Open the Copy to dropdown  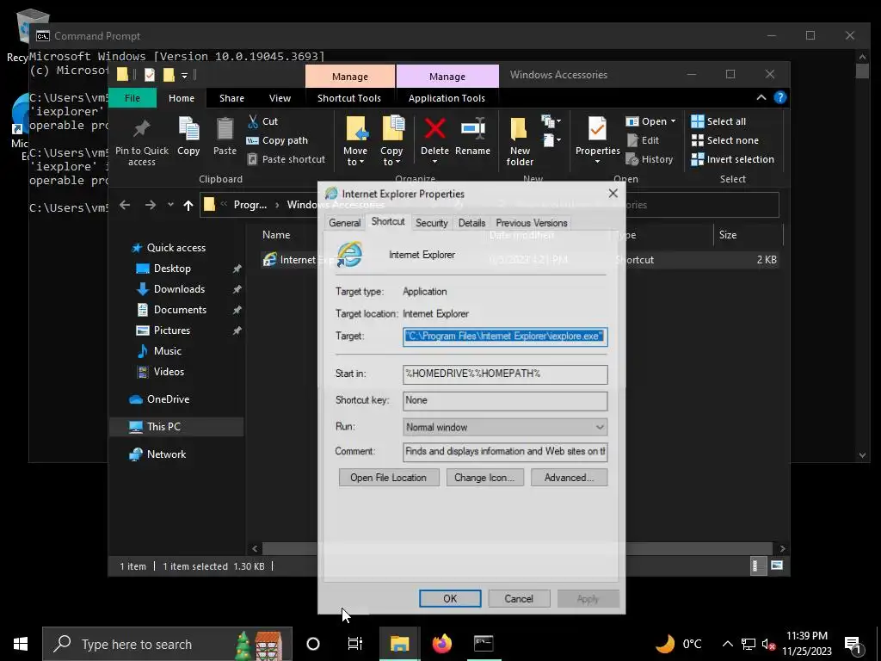[391, 140]
